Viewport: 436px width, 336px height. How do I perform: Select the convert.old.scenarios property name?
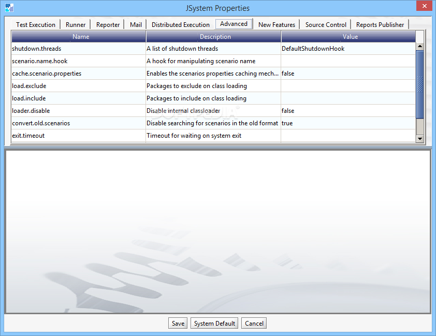click(79, 123)
